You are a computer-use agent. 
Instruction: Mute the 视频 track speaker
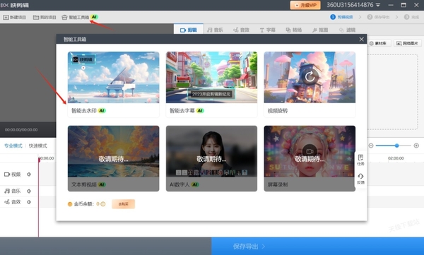pos(29,174)
